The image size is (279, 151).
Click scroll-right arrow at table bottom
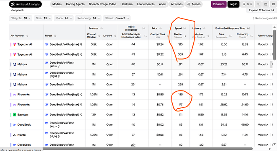click(270, 149)
